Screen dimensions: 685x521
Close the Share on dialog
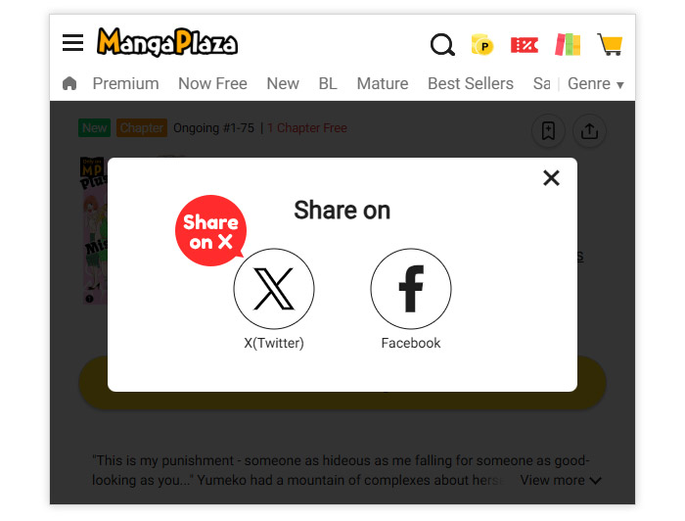(x=551, y=178)
